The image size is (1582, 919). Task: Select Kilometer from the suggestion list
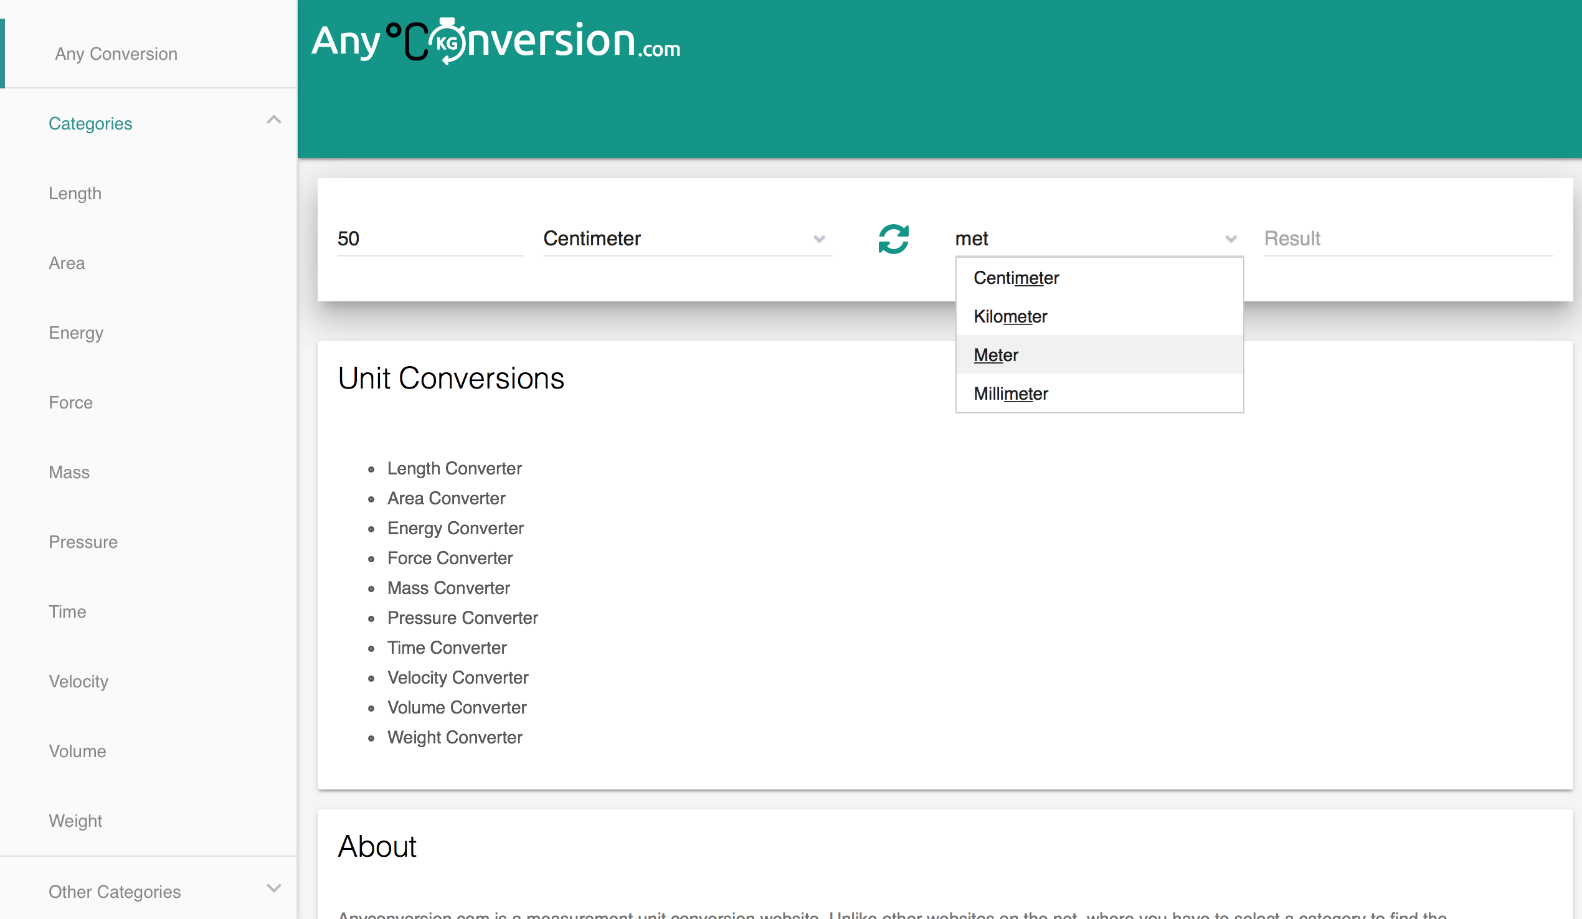(1099, 316)
